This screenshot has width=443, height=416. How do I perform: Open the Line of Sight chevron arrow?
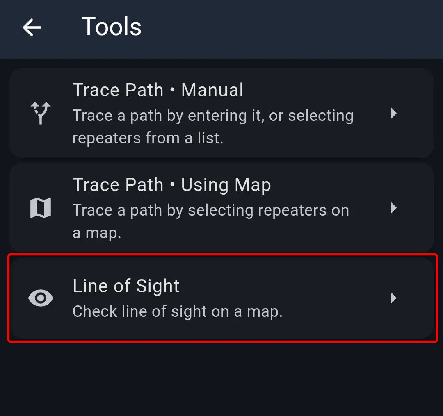click(393, 298)
